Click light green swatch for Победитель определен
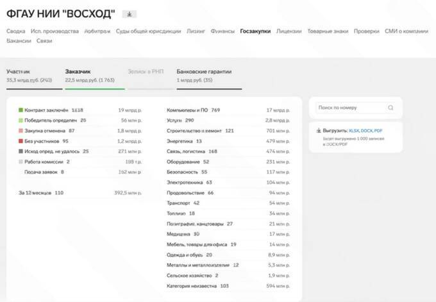The height and width of the screenshot is (302, 436). (21, 121)
